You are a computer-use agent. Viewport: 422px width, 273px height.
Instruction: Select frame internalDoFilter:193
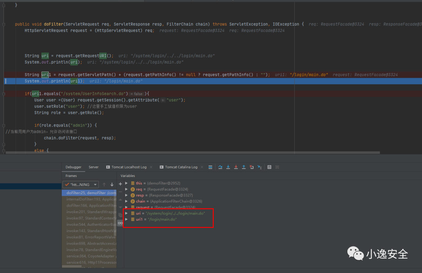point(89,199)
